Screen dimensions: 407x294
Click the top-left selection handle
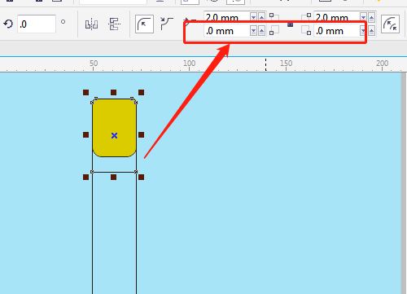(x=85, y=93)
